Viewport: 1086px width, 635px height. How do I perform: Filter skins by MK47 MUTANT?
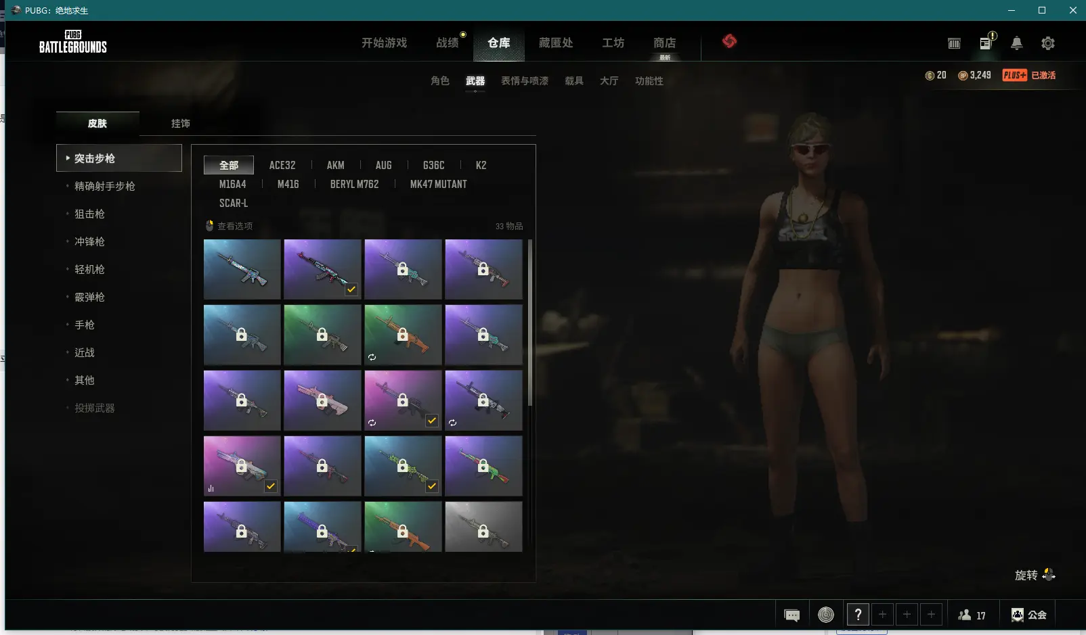[x=439, y=184]
